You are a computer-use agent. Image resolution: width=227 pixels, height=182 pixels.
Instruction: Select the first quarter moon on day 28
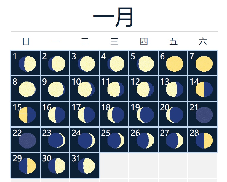tap(204, 141)
